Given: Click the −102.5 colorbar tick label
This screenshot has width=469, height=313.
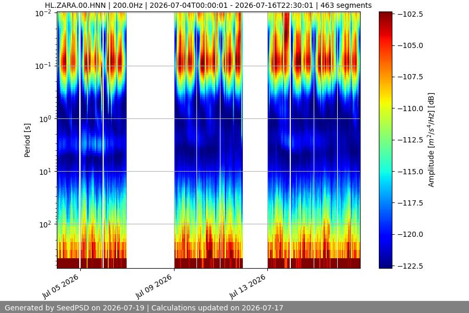Looking at the screenshot, I should pos(410,14).
